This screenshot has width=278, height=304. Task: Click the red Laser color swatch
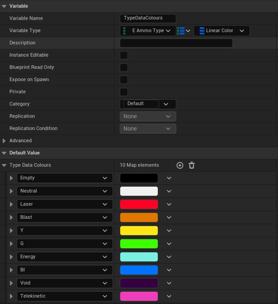point(139,204)
